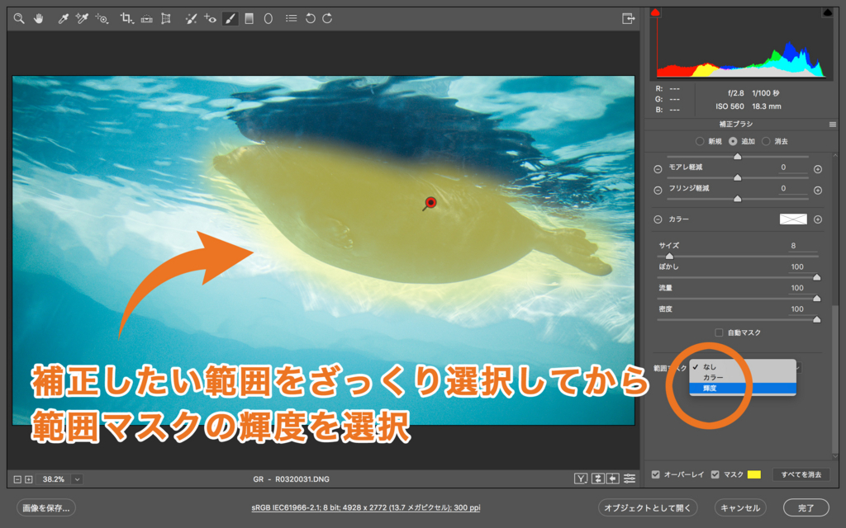Toggle the マスク checkbox

pyautogui.click(x=715, y=474)
